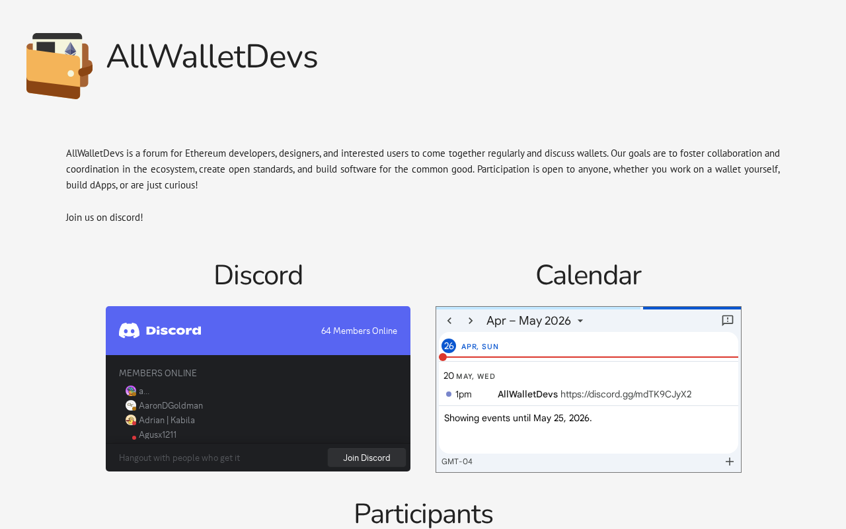Select member AaronDGoldman in the list

point(171,405)
